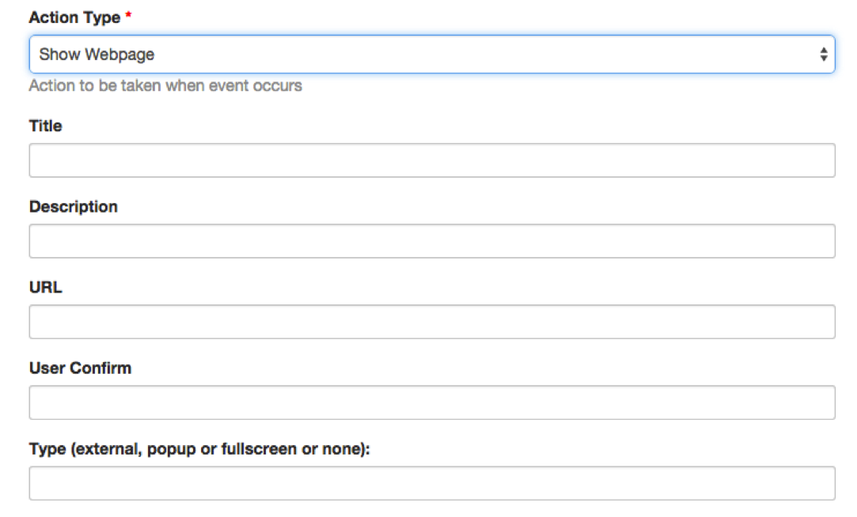
Task: Click the up-down arrows in Action Type select
Action: pyautogui.click(x=823, y=55)
